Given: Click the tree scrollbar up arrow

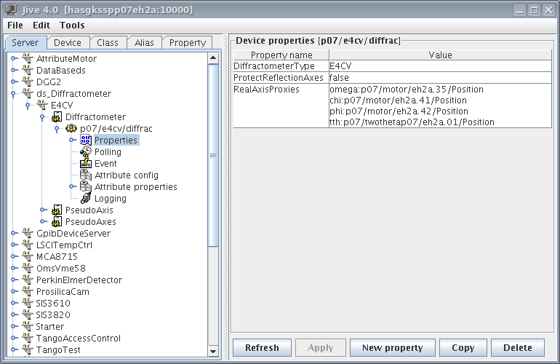Looking at the screenshot, I should coord(213,58).
